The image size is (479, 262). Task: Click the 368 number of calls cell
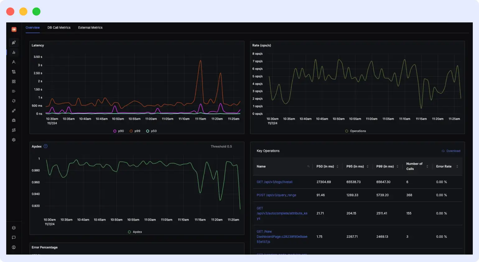[x=409, y=195]
